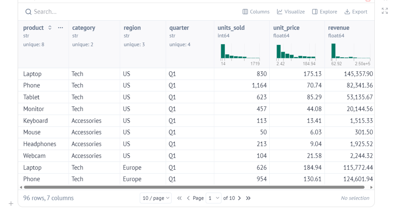Click the 96 rows, 7 columns label
Screen dimensions: 398x208
[x=48, y=198]
